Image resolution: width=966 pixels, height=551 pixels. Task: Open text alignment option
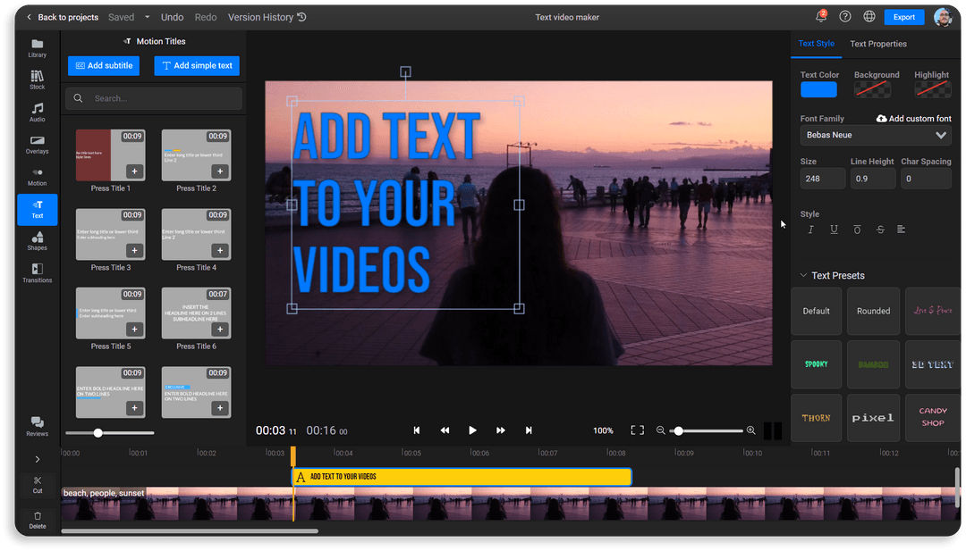[902, 230]
